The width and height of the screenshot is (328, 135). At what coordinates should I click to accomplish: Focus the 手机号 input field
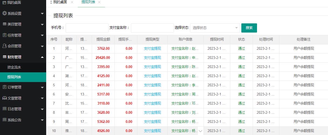pos(87,28)
